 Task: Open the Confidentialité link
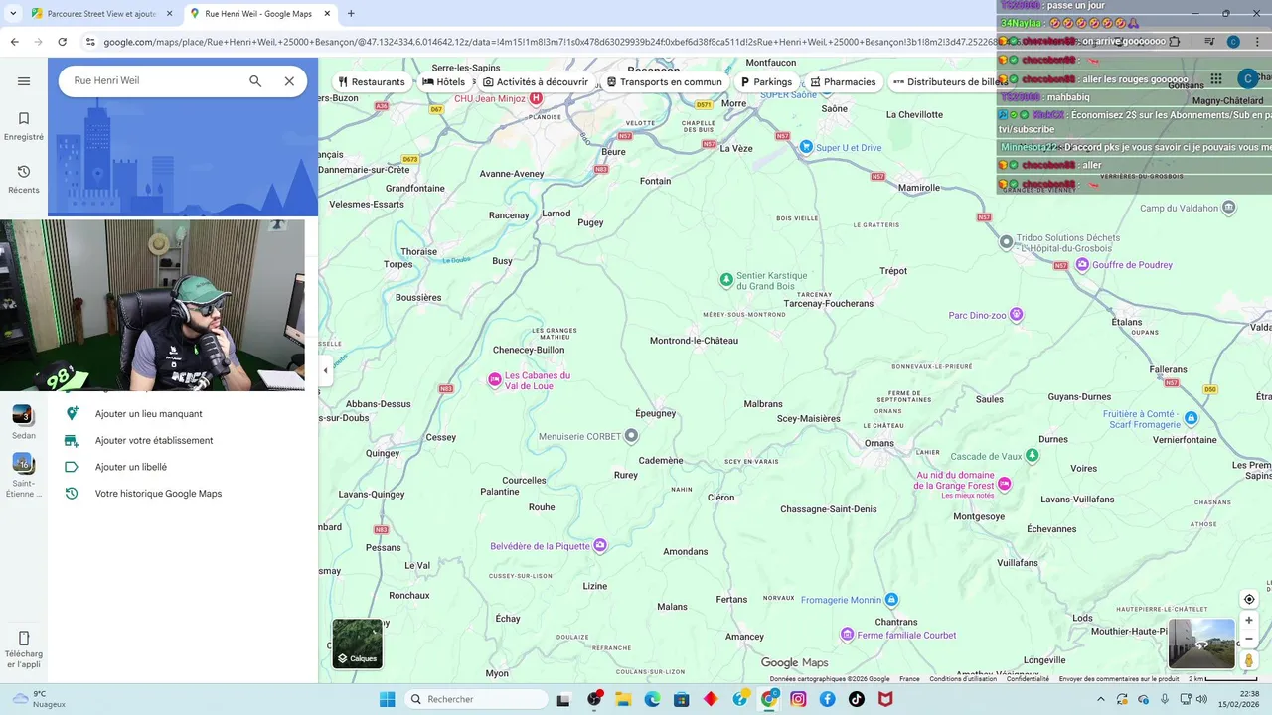point(1028,679)
